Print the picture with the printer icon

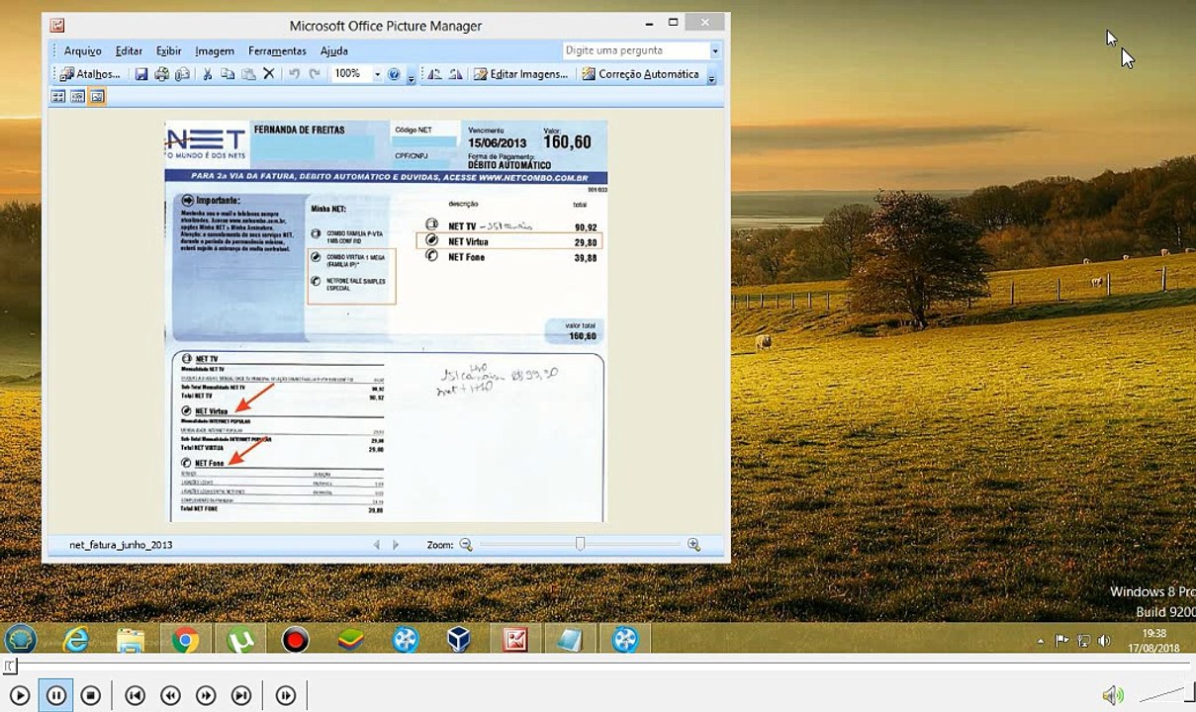[161, 74]
